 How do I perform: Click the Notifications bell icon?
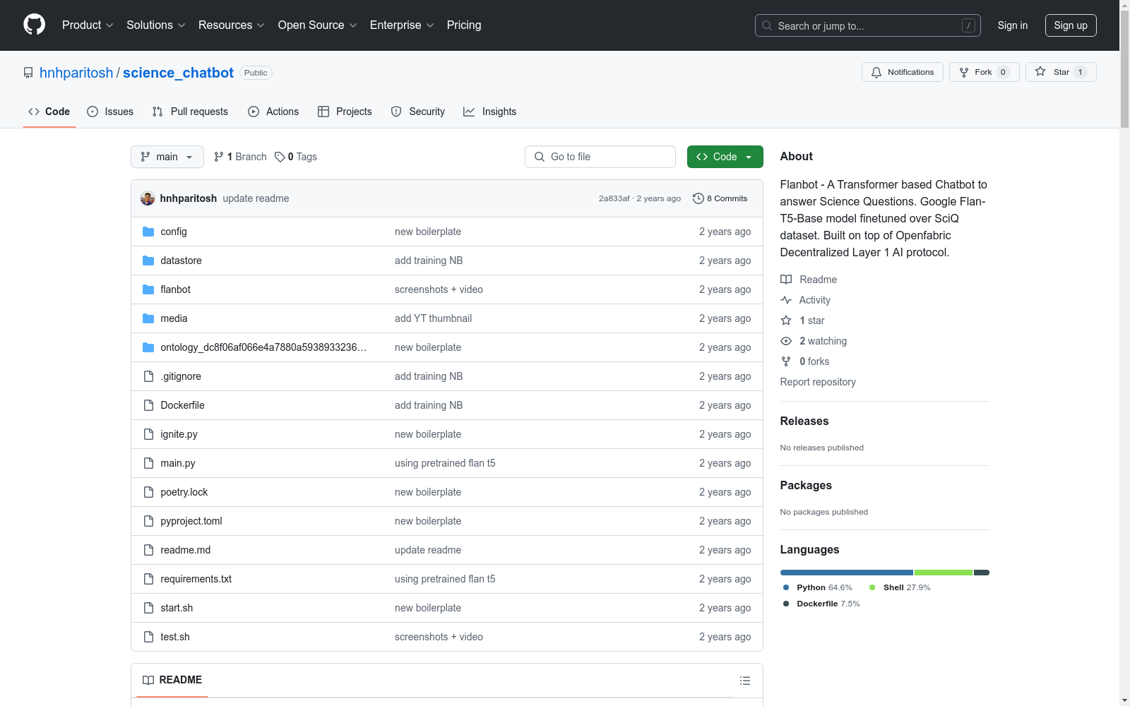coord(876,72)
